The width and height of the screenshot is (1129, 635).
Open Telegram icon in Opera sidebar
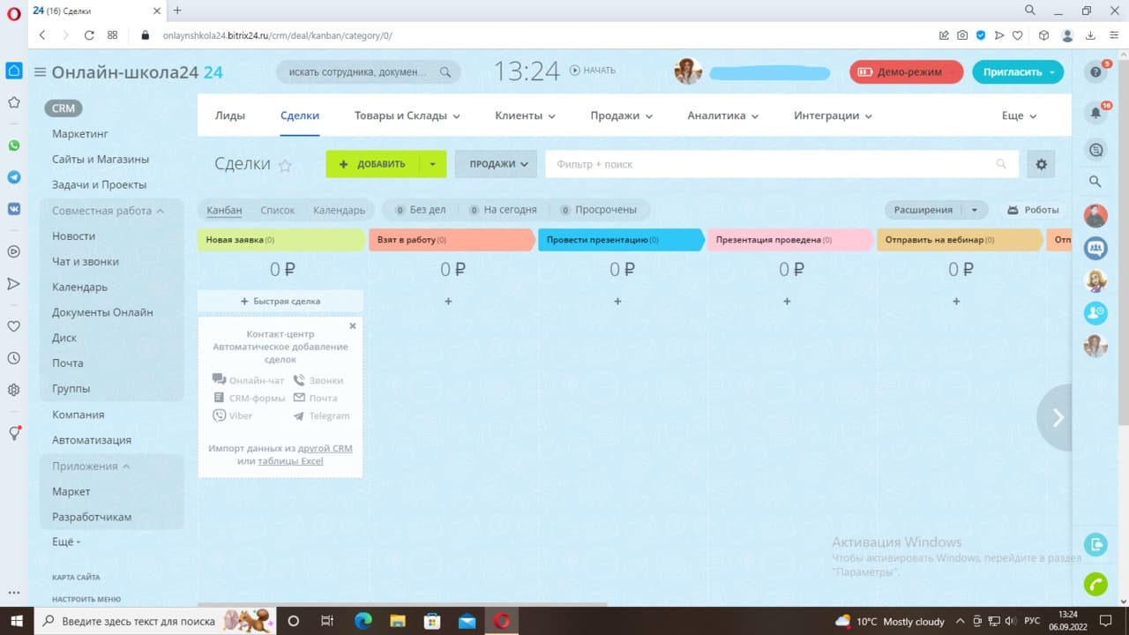point(14,177)
